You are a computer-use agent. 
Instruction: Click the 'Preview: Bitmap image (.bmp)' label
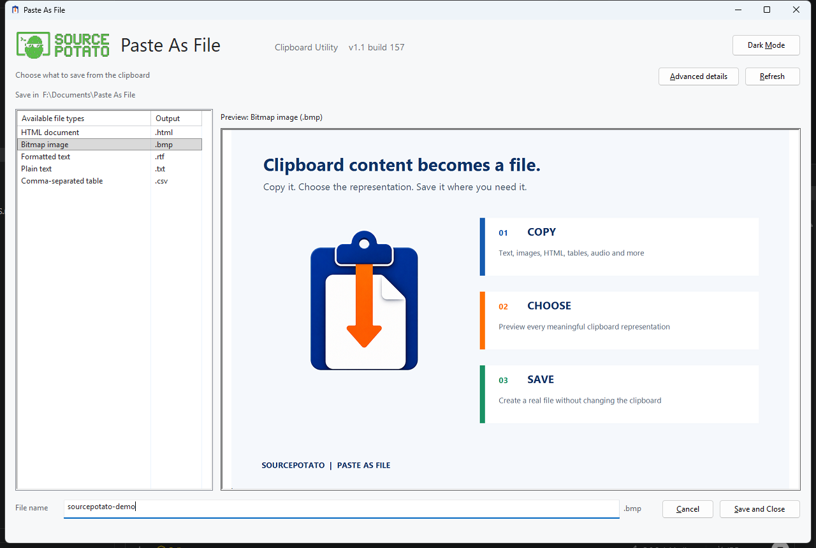(x=271, y=117)
